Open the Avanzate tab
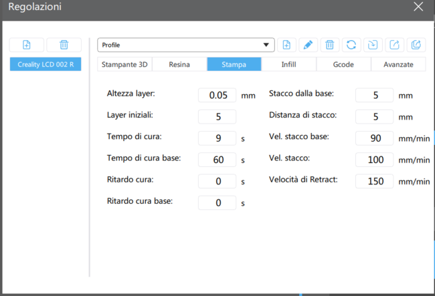 click(398, 65)
